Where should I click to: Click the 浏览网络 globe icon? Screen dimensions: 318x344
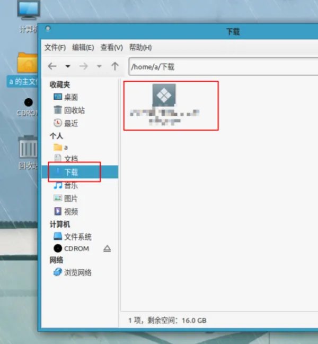(58, 272)
